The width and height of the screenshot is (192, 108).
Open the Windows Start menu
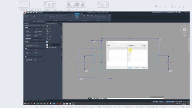pos(25,104)
